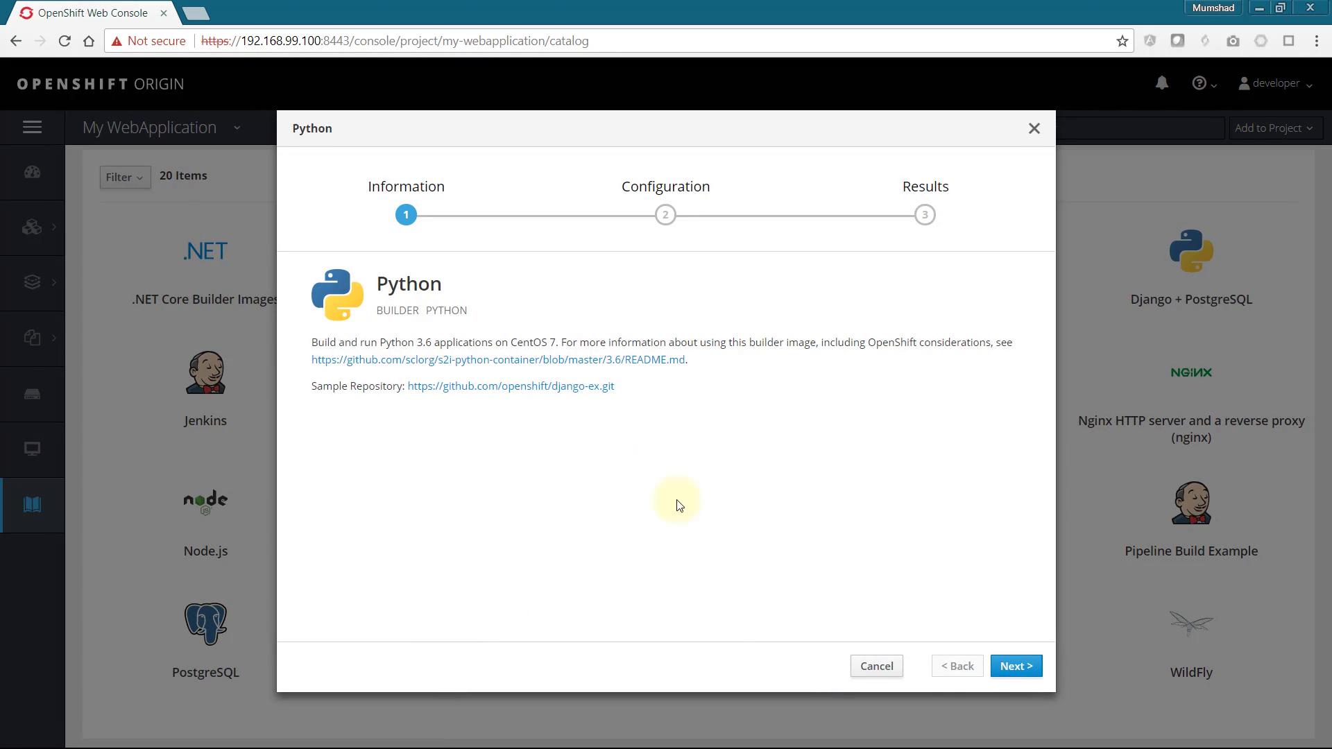The image size is (1332, 749).
Task: Select the Django + PostgreSQL Python icon
Action: 1191,251
